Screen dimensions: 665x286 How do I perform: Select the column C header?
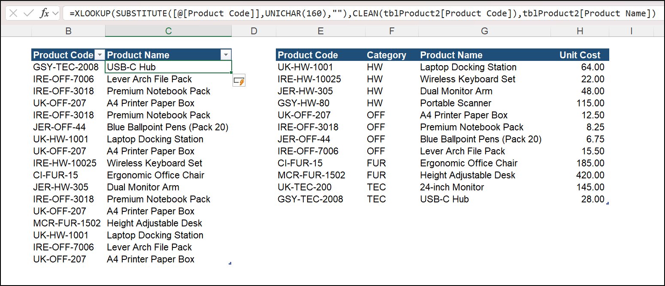click(168, 31)
